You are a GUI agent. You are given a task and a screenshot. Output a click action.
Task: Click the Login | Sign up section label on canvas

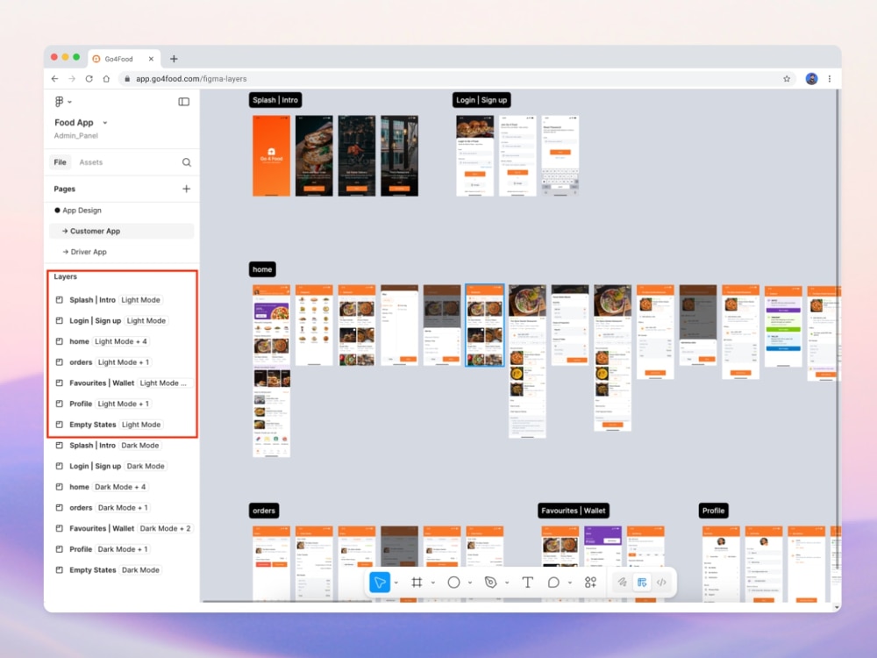pyautogui.click(x=481, y=100)
